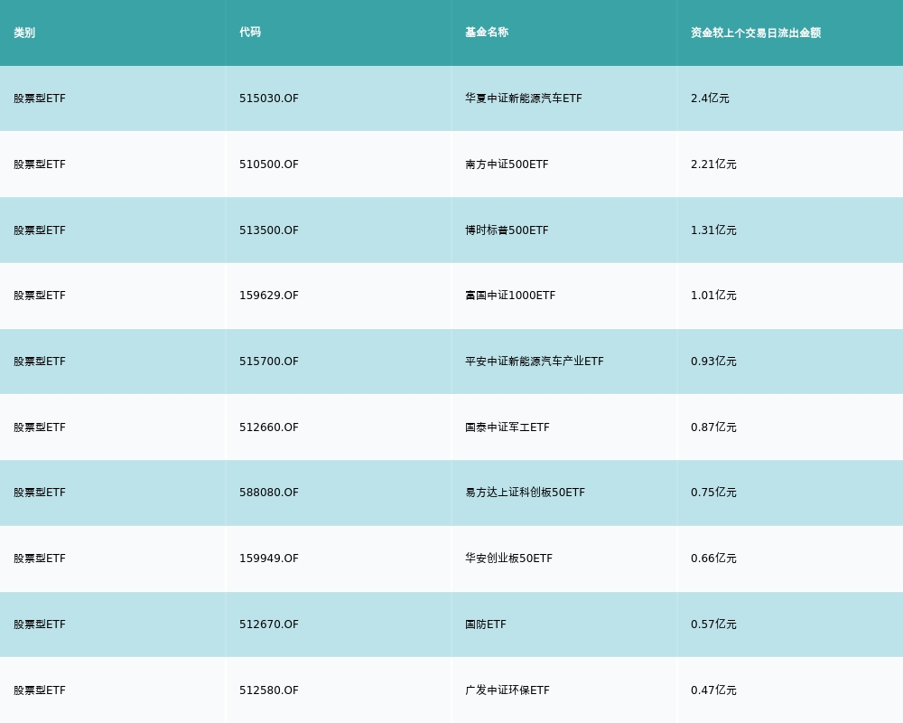Click fund name 国防ETF
The height and width of the screenshot is (723, 903).
tap(486, 624)
